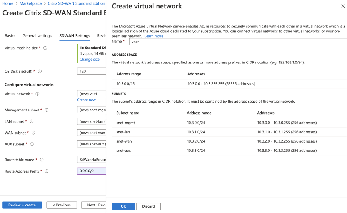
Task: Select the snet-wan subnet name
Action: [124, 141]
